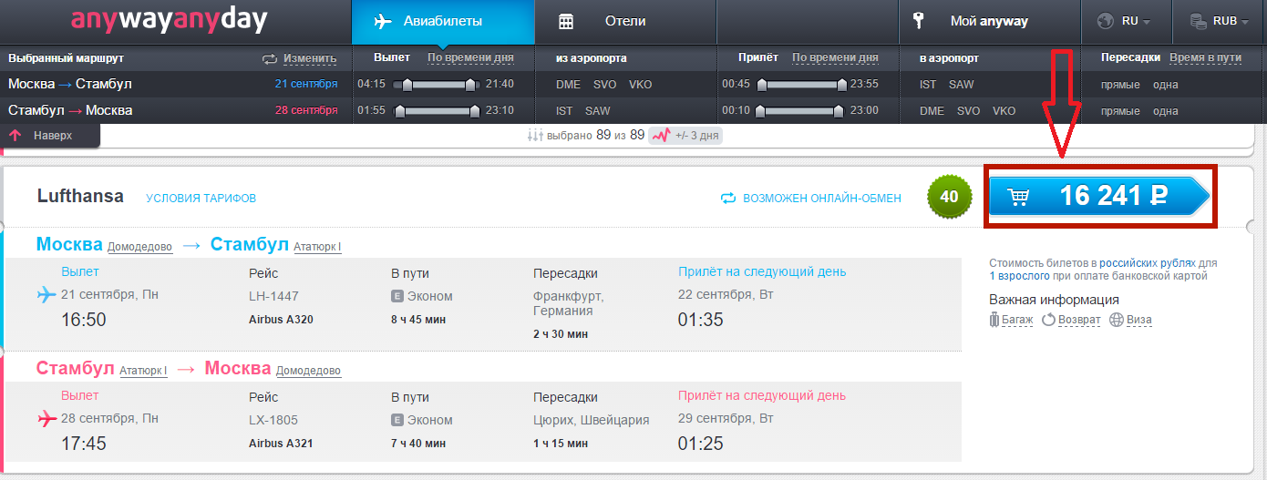This screenshot has height=480, width=1267.
Task: Click the exchange arrows icon before ВОЗМОЖЕН ОНЛАЙН-ОБМЕН
Action: 727,198
